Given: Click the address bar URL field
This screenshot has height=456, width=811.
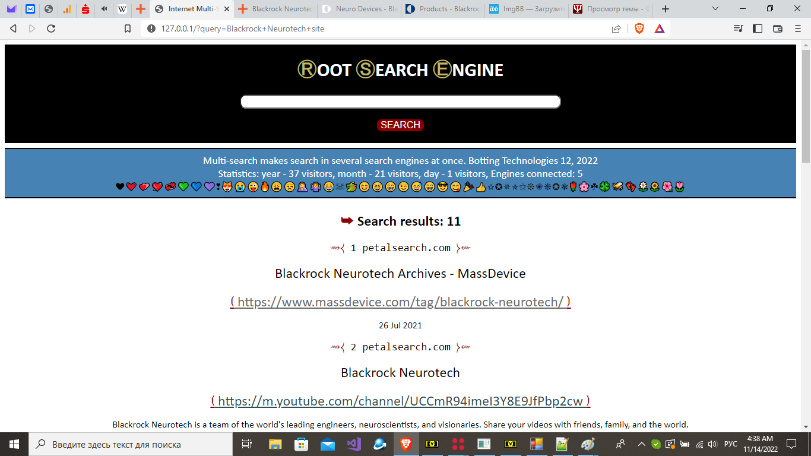Looking at the screenshot, I should pyautogui.click(x=380, y=28).
